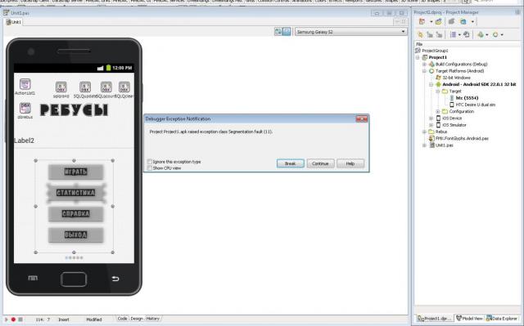524x326 pixels.
Task: Click the play macro icon in status bar
Action: coord(7,319)
